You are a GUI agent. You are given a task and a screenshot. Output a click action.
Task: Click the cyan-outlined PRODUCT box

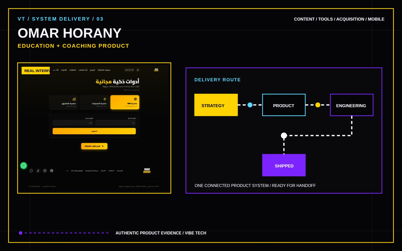click(x=284, y=105)
